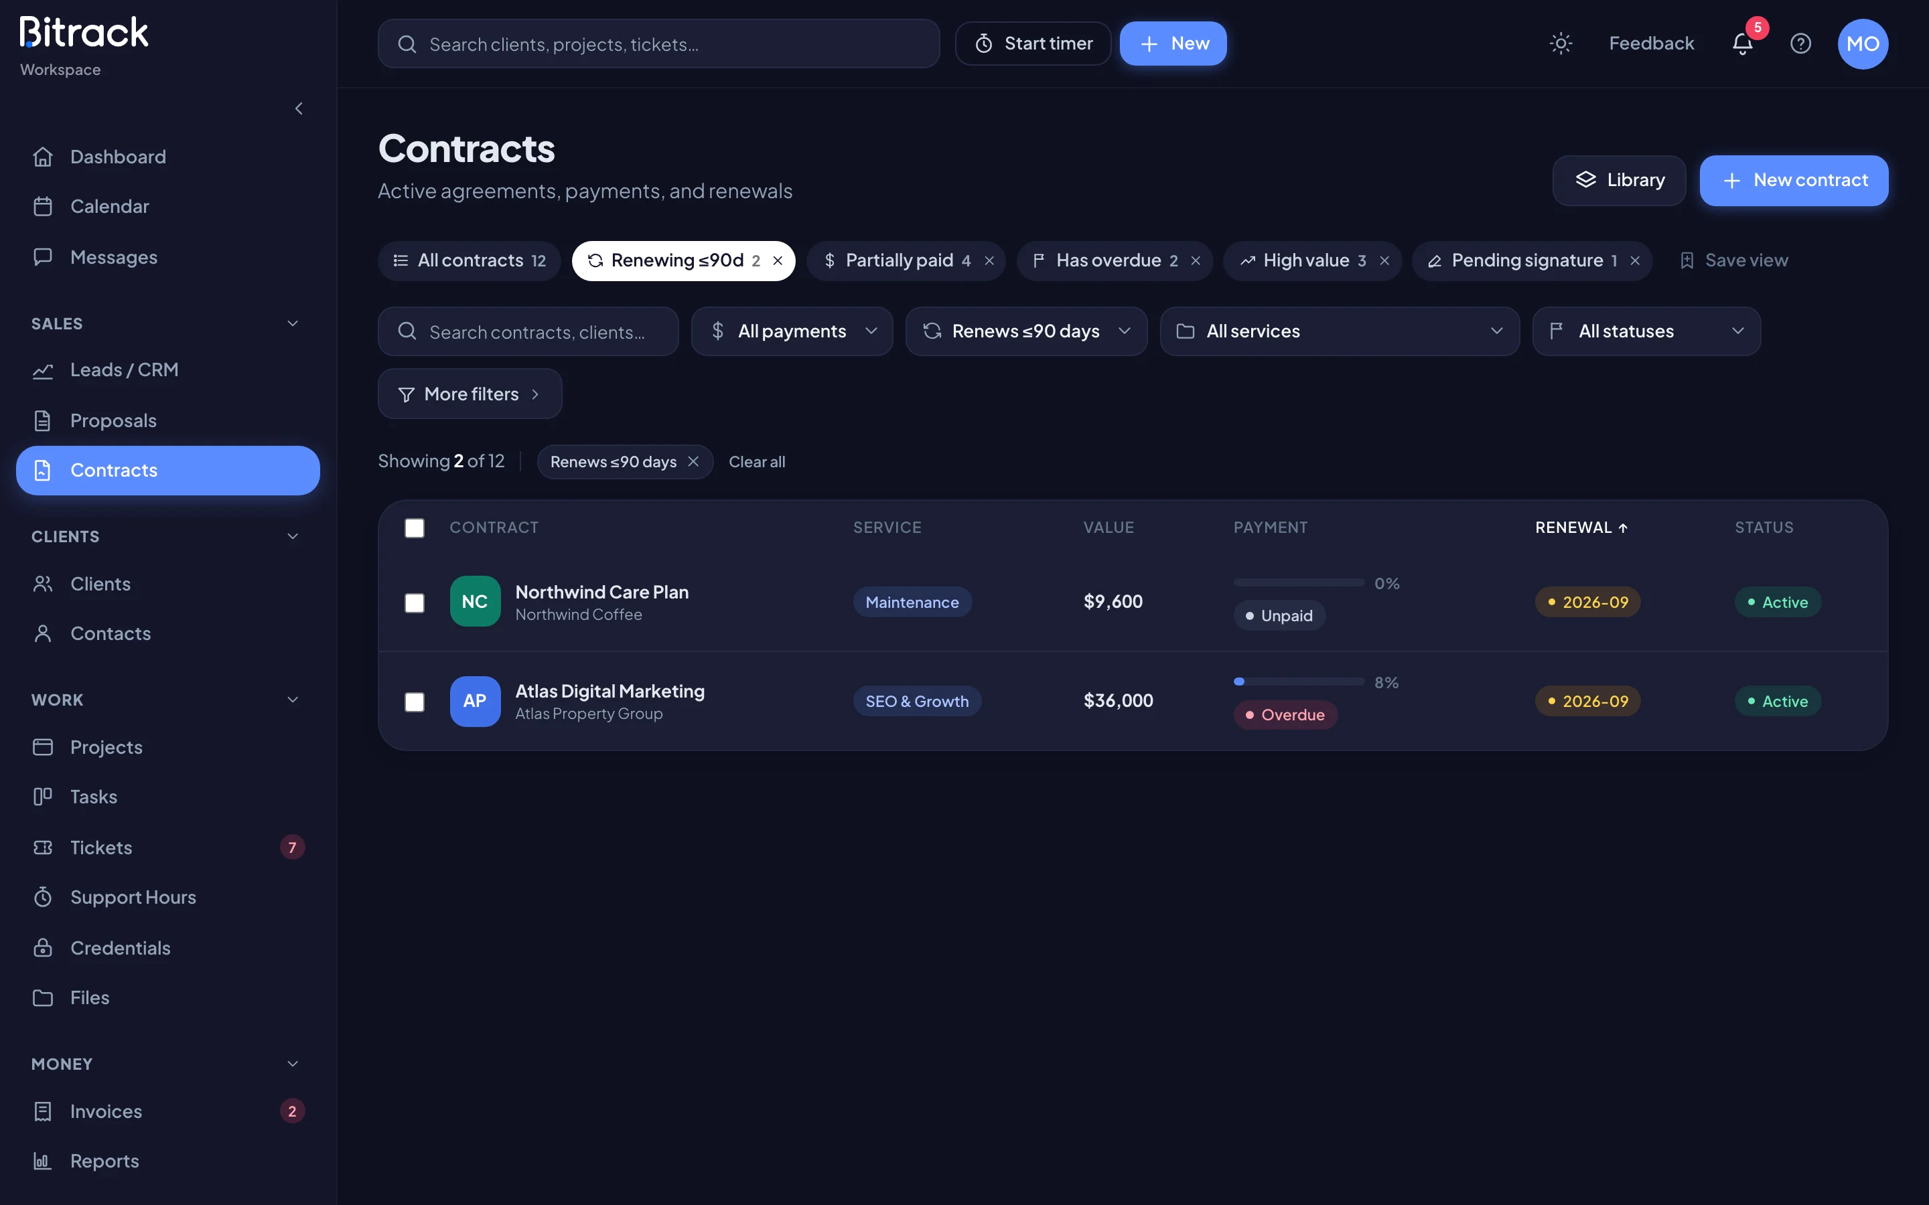Remove the Renews ≤90 days filter chip
The height and width of the screenshot is (1205, 1929).
(x=693, y=461)
